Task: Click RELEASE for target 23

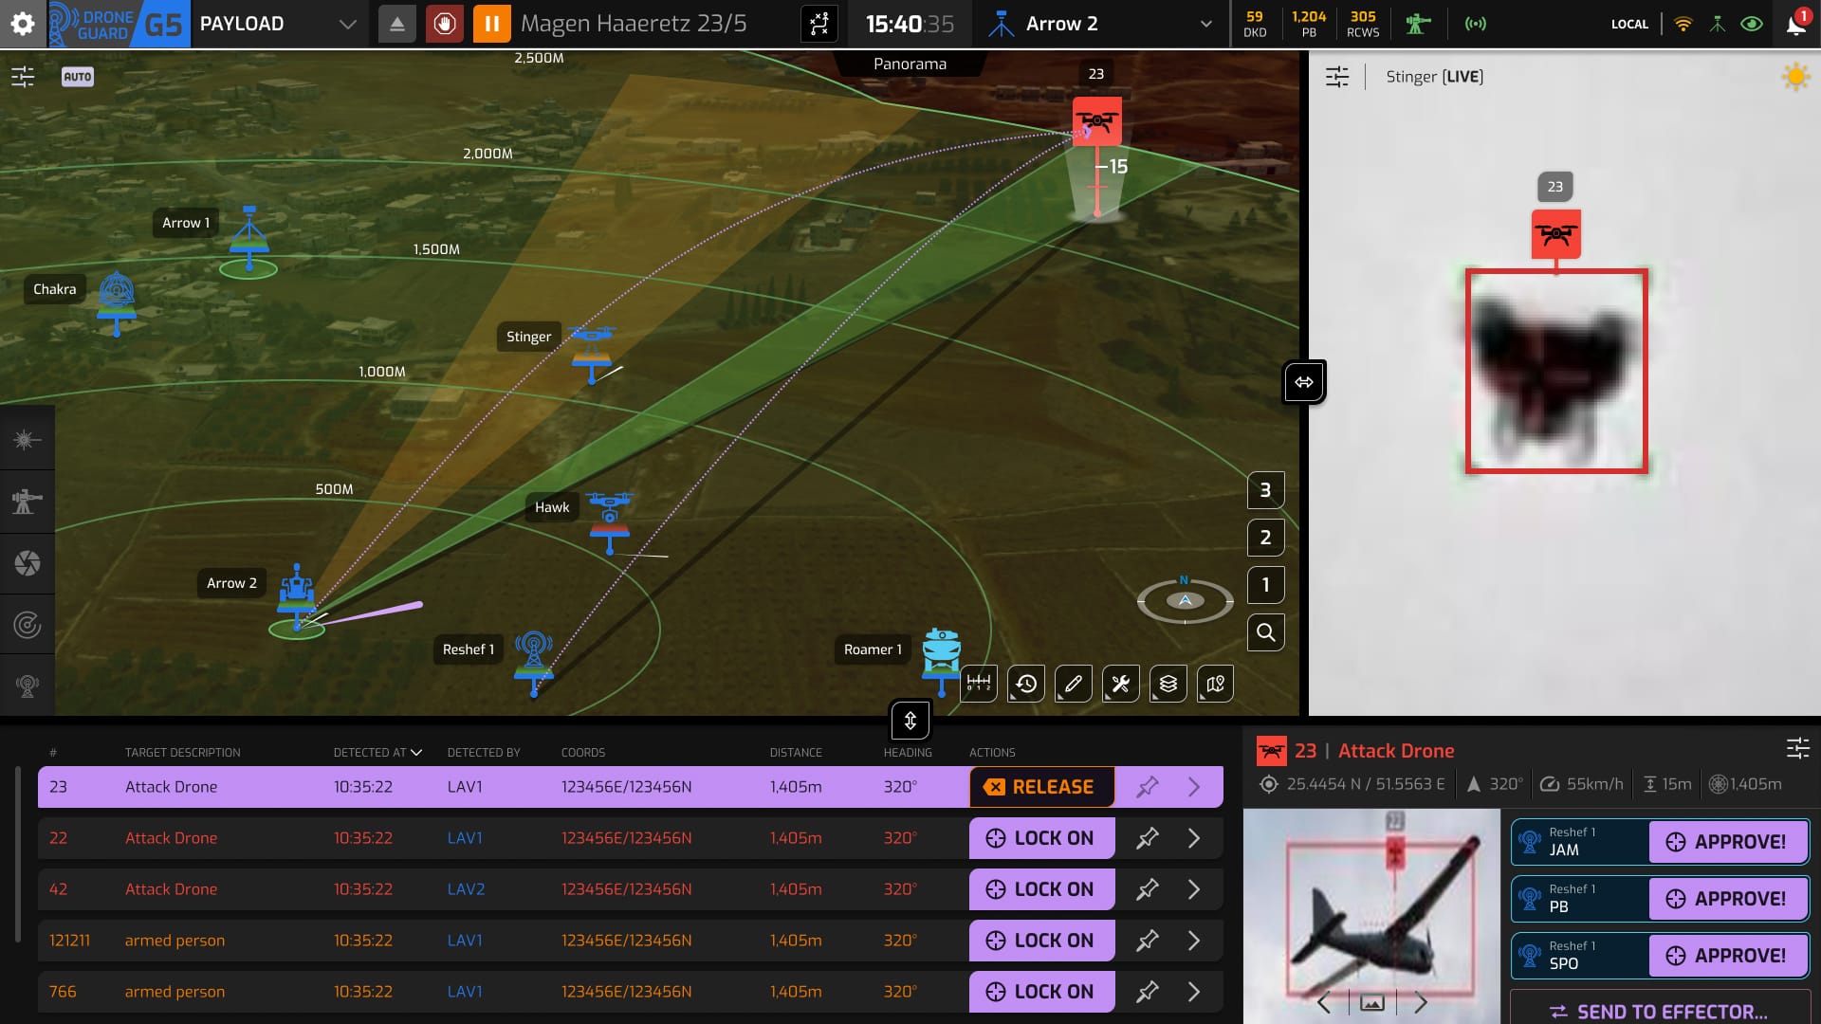Action: coord(1040,787)
